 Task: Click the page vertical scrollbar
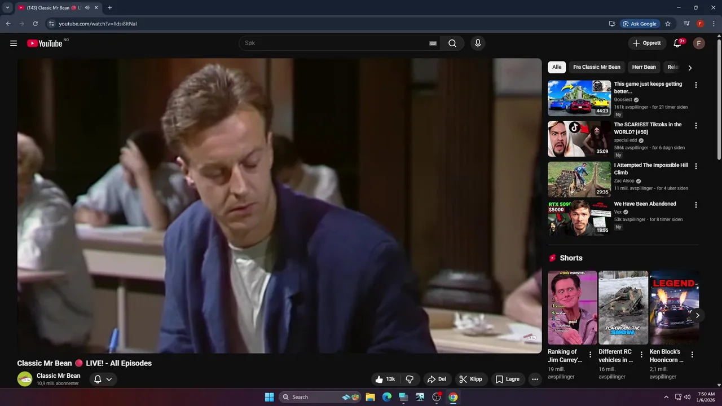point(719,99)
